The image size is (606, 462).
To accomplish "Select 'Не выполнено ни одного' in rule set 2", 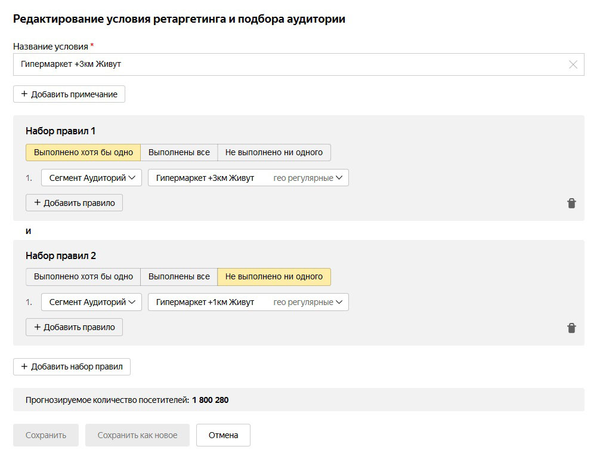I will (274, 276).
